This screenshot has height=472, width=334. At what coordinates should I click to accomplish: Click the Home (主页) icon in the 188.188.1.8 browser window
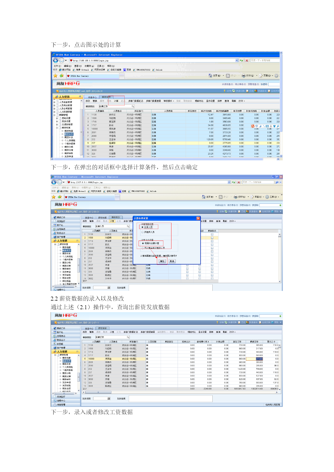210,76
